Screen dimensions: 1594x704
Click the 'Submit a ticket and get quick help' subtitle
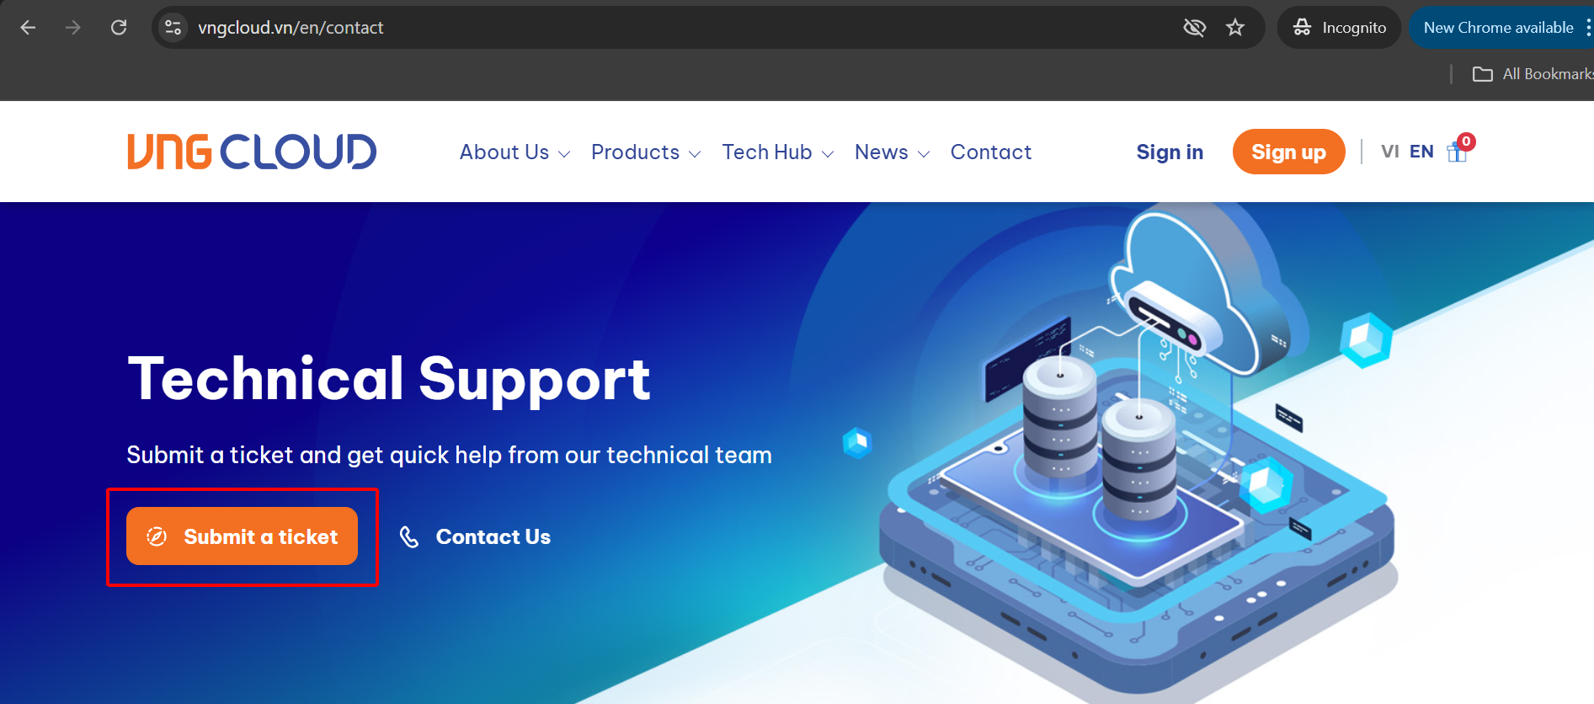(x=449, y=455)
